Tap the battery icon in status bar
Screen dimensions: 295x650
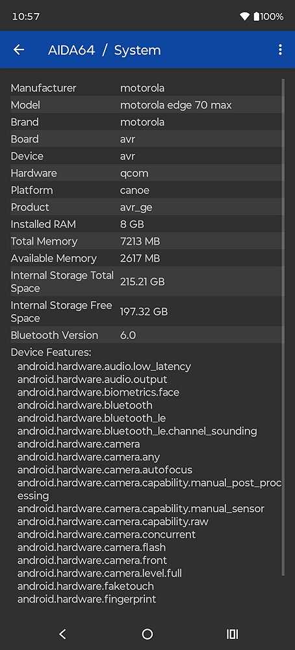[257, 16]
